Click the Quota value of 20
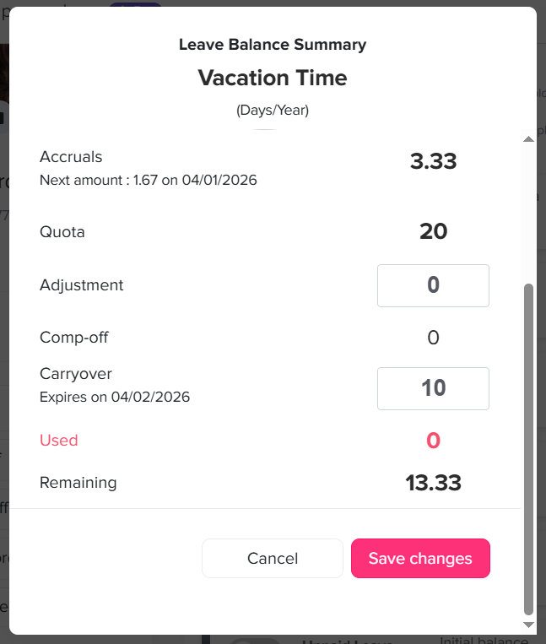The image size is (546, 644). click(433, 231)
